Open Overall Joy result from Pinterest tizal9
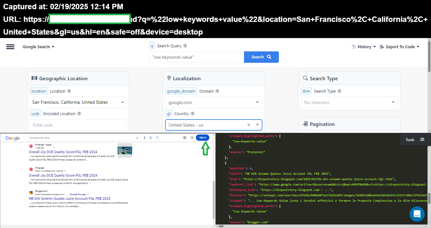431x228 pixels. click(63, 152)
